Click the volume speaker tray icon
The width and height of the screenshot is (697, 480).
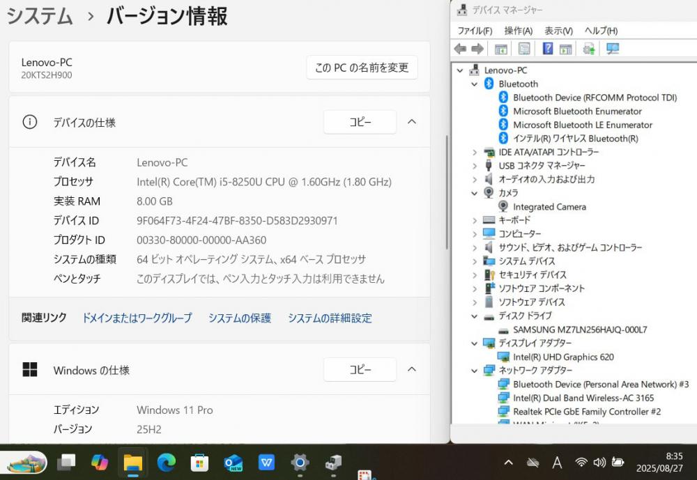[599, 463]
